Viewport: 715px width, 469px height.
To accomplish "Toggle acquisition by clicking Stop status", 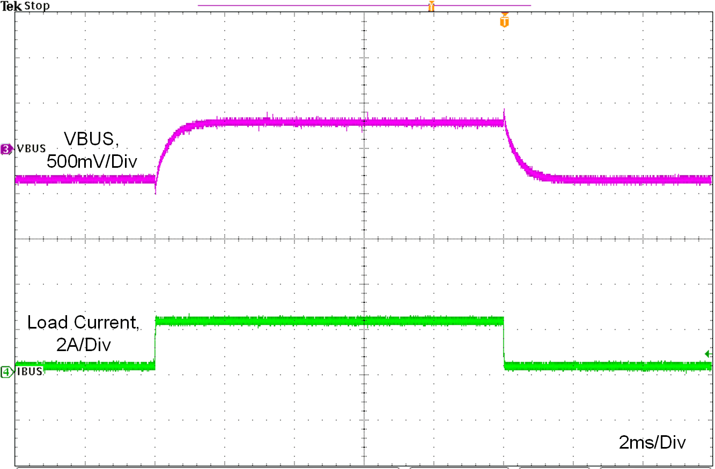I will point(36,6).
